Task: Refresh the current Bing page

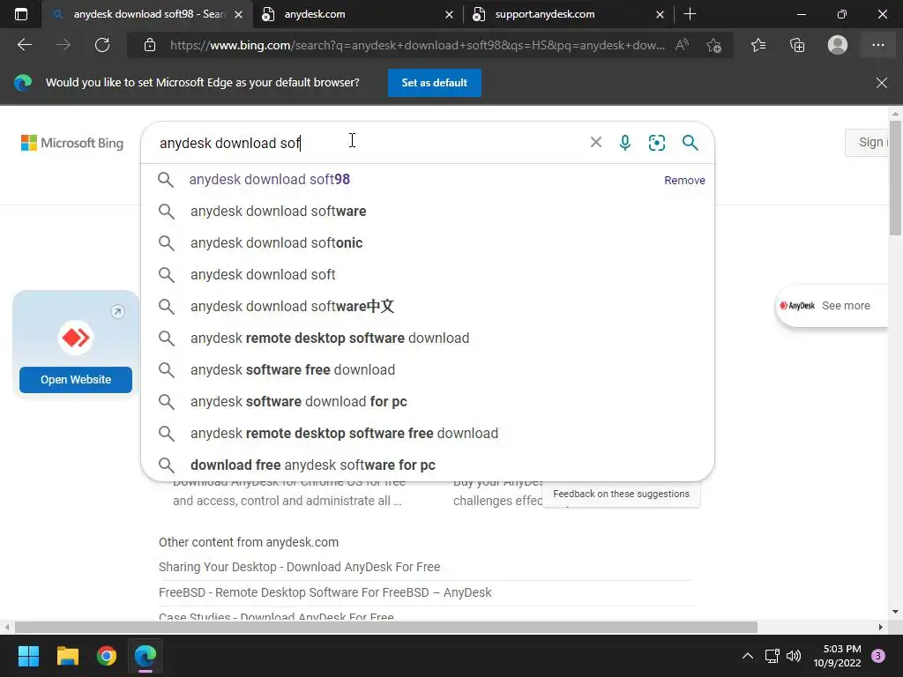Action: click(102, 45)
